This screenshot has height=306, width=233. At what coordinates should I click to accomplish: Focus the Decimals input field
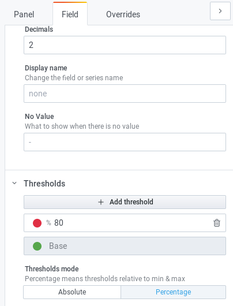[x=125, y=45]
